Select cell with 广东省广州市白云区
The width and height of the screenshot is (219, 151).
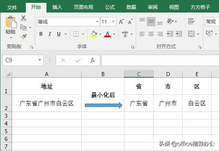click(x=46, y=103)
